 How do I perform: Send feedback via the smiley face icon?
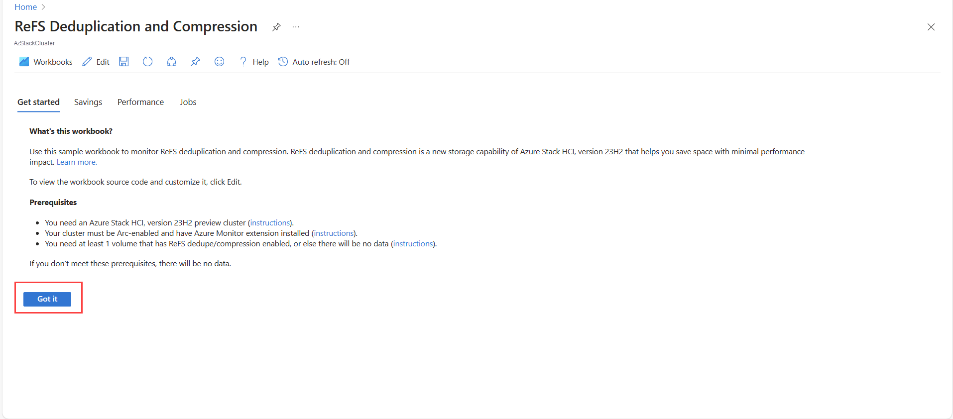(x=219, y=62)
